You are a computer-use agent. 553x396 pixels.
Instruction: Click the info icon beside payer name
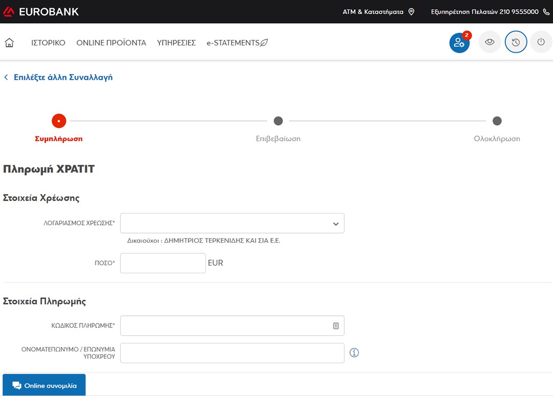(354, 353)
